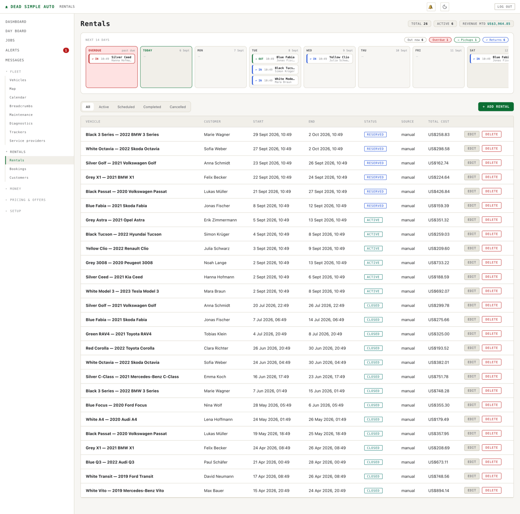Edit the White Vito rental
Screen dimensions: 520x514
pyautogui.click(x=472, y=491)
